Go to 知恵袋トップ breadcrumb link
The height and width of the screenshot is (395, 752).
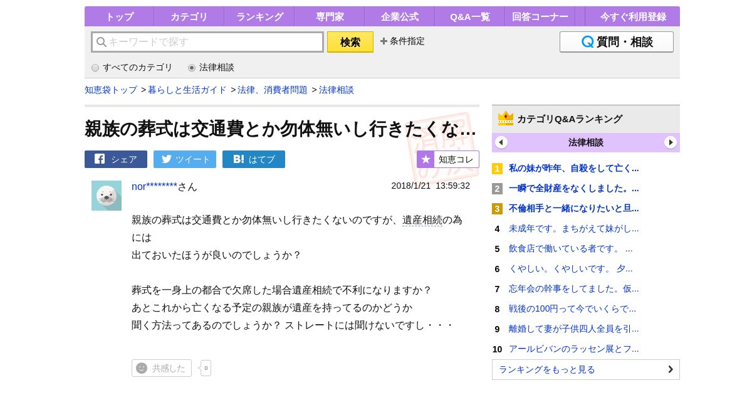tap(111, 90)
